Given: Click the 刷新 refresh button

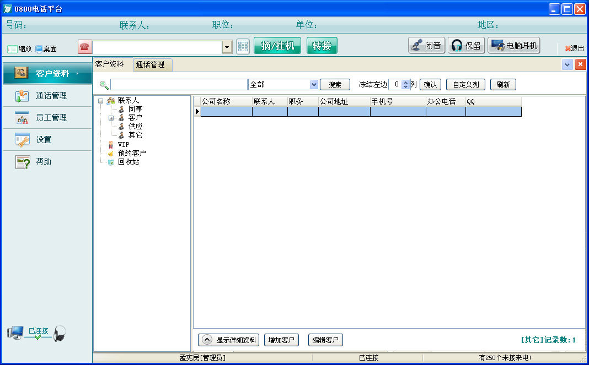Looking at the screenshot, I should click(x=503, y=84).
